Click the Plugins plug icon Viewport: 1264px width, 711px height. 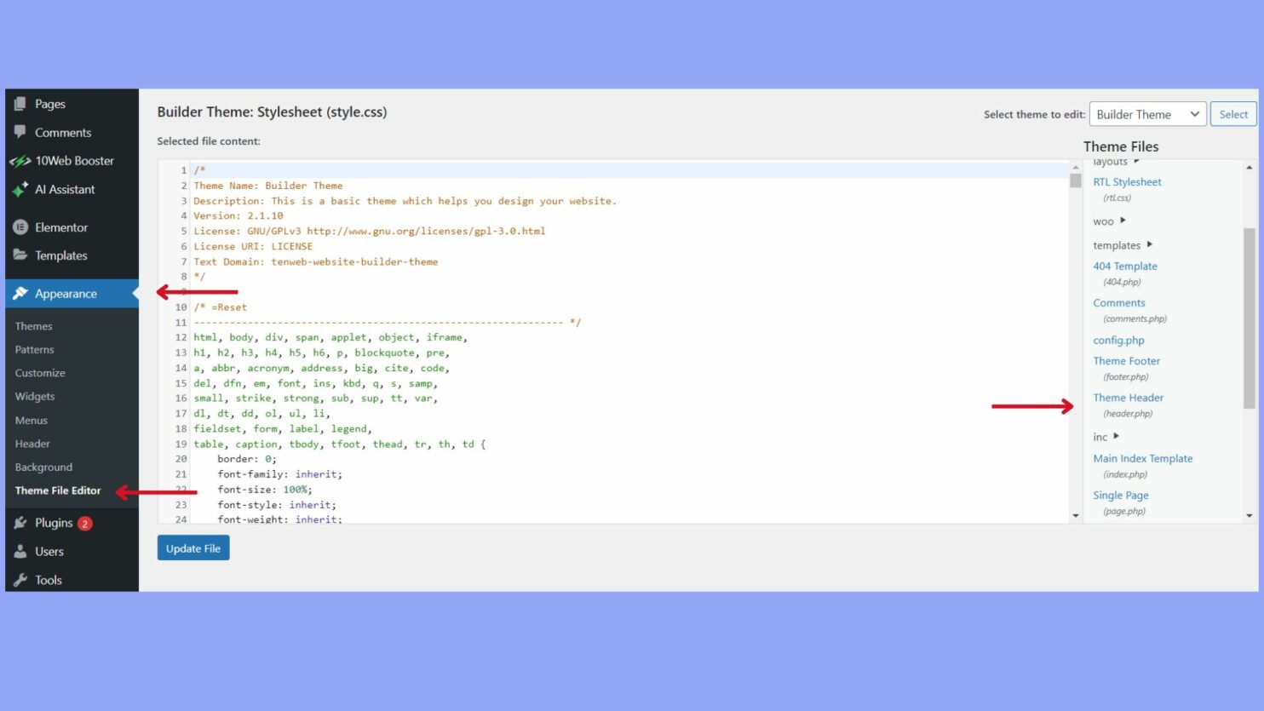tap(20, 522)
